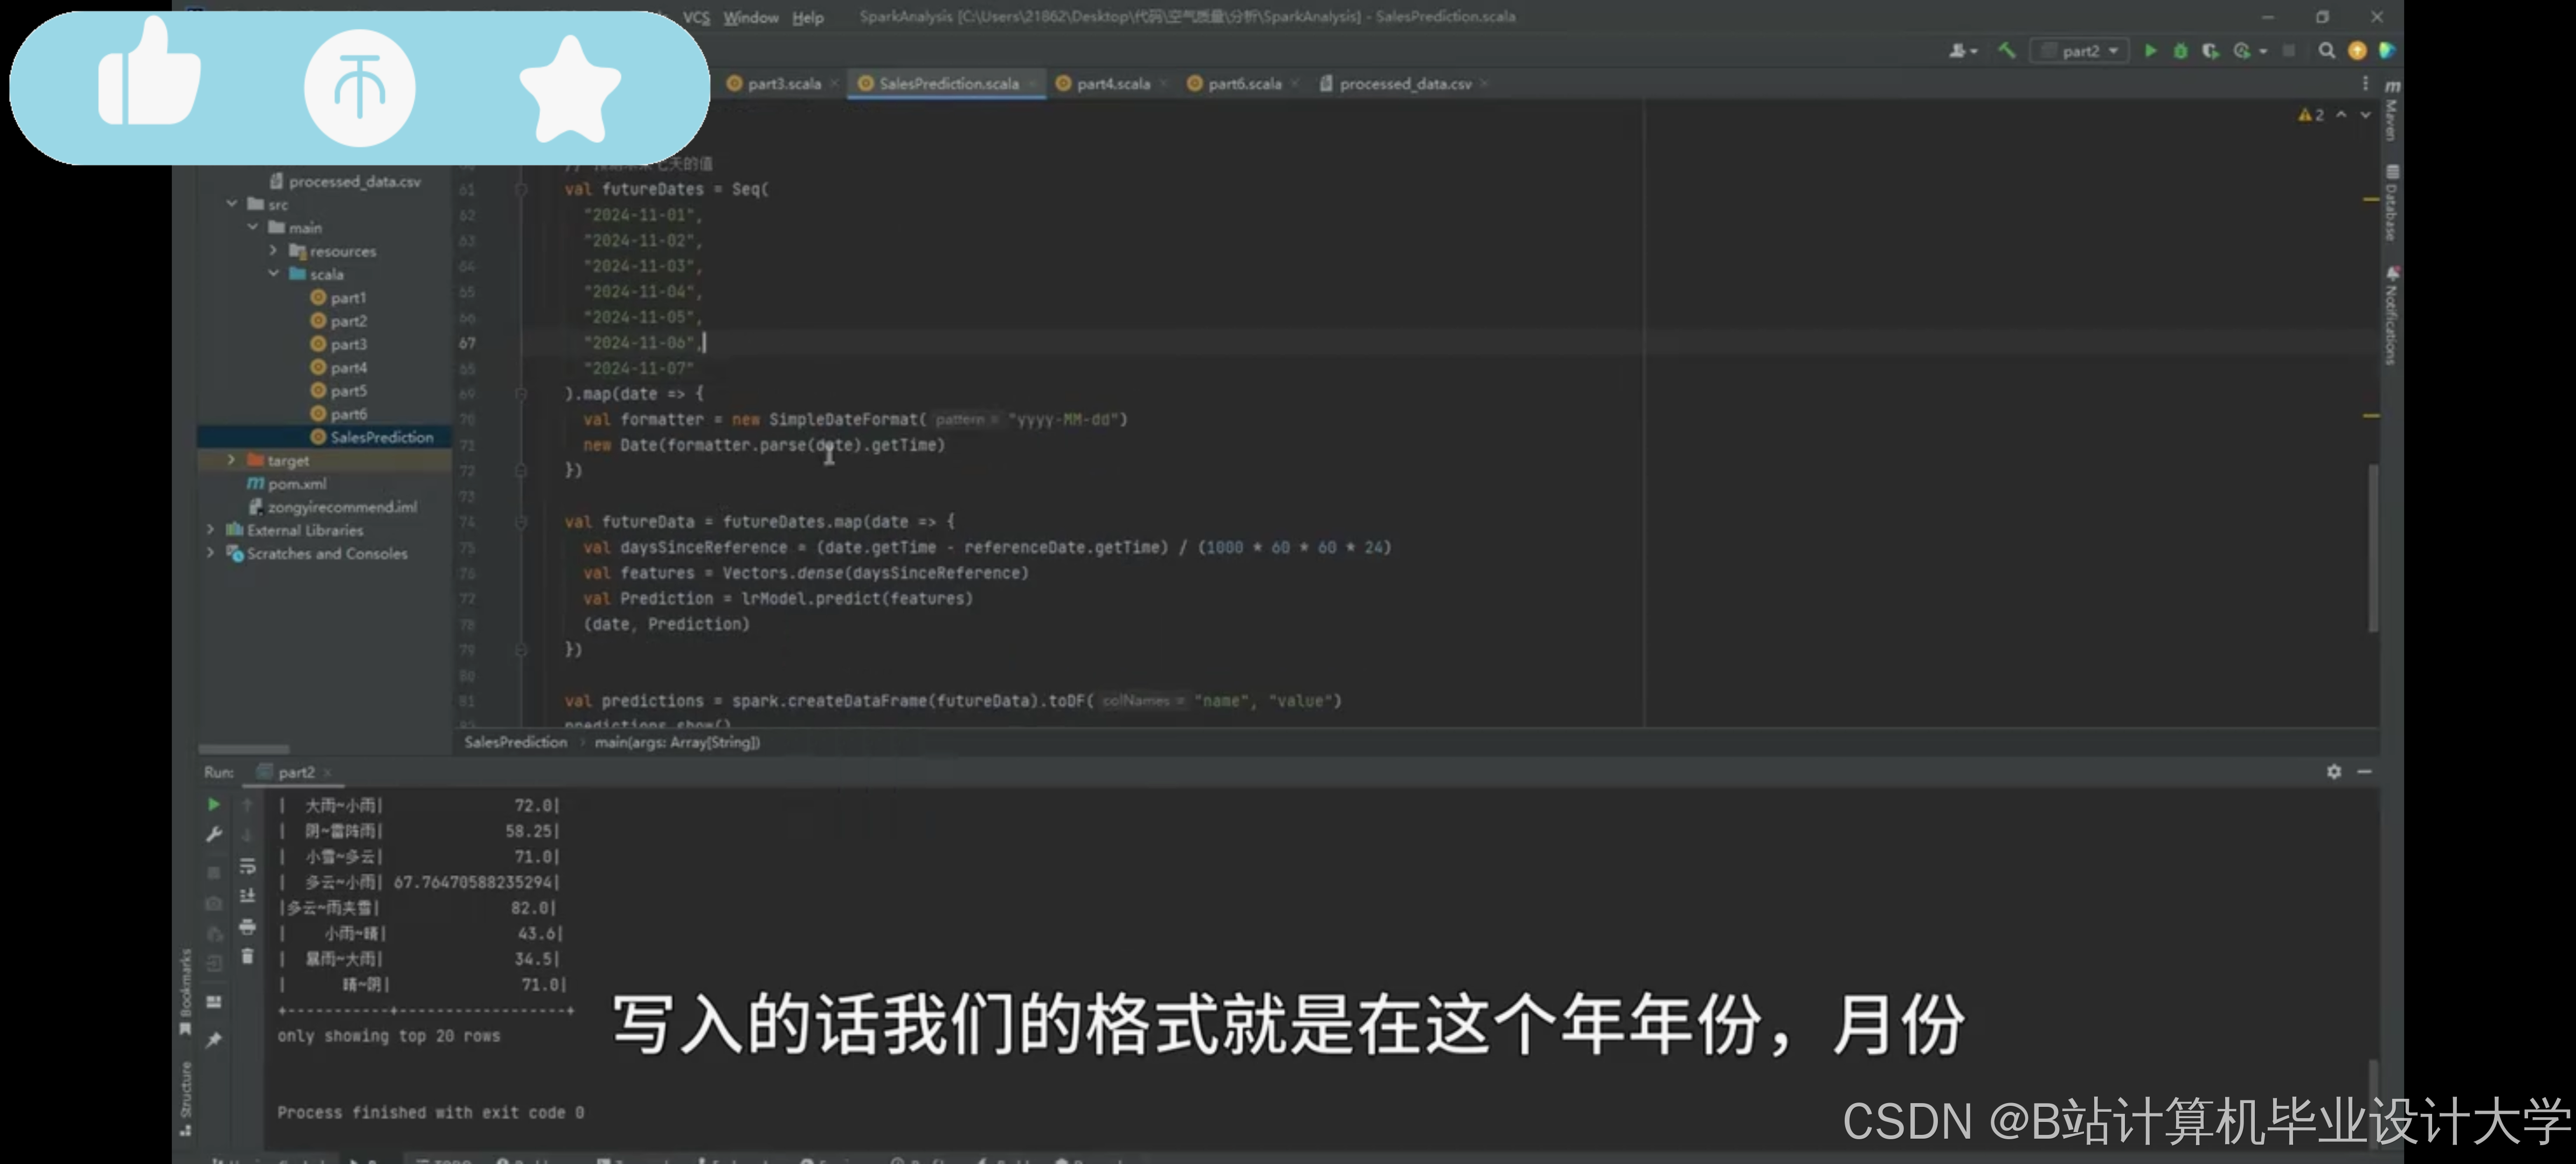Click the green Run button in toolbar
This screenshot has height=1164, width=2576.
[x=2150, y=51]
